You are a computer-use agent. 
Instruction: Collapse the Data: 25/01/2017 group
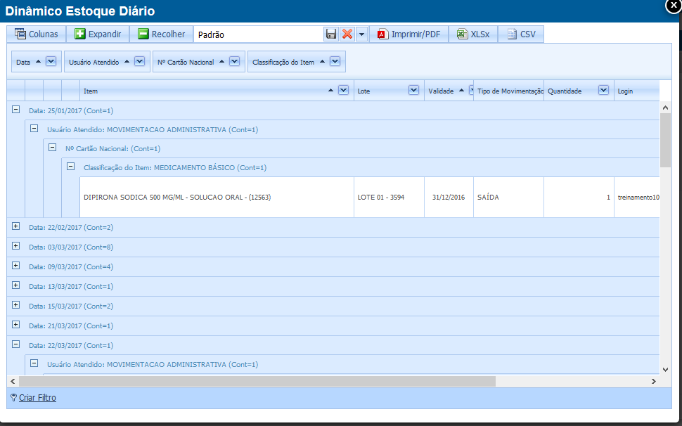[15, 110]
